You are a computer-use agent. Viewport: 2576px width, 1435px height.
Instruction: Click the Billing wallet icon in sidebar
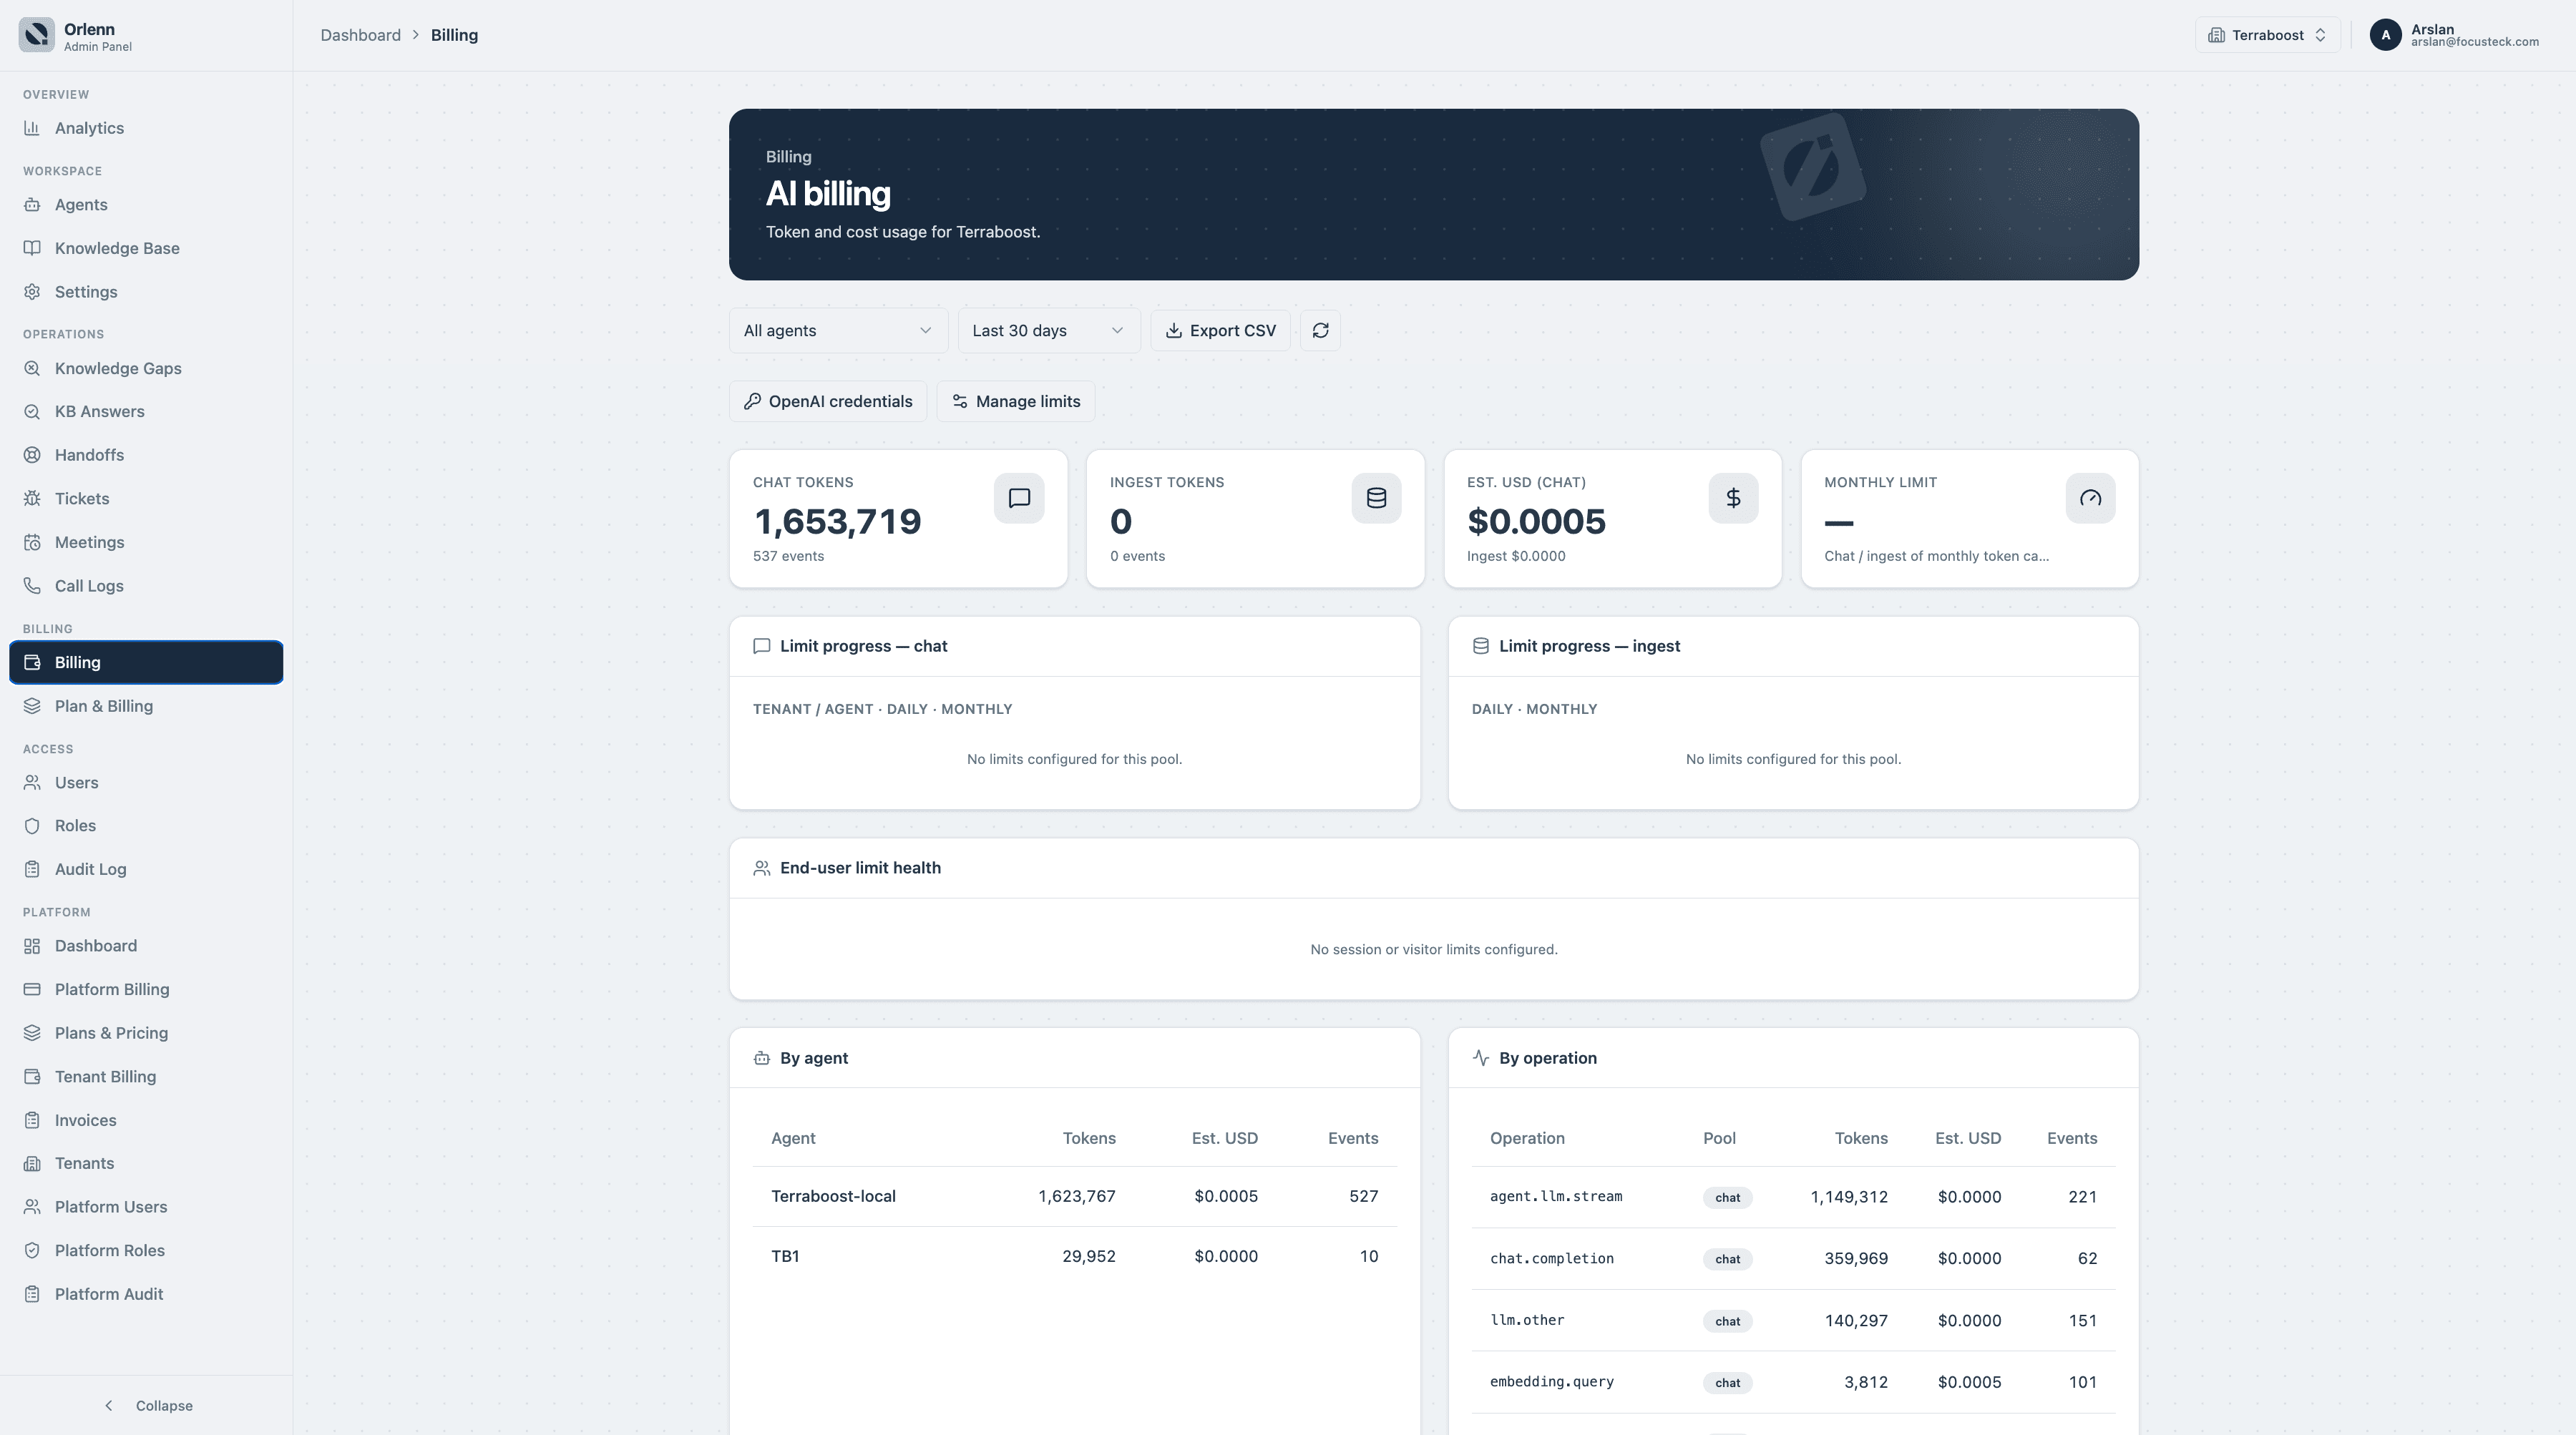click(32, 662)
